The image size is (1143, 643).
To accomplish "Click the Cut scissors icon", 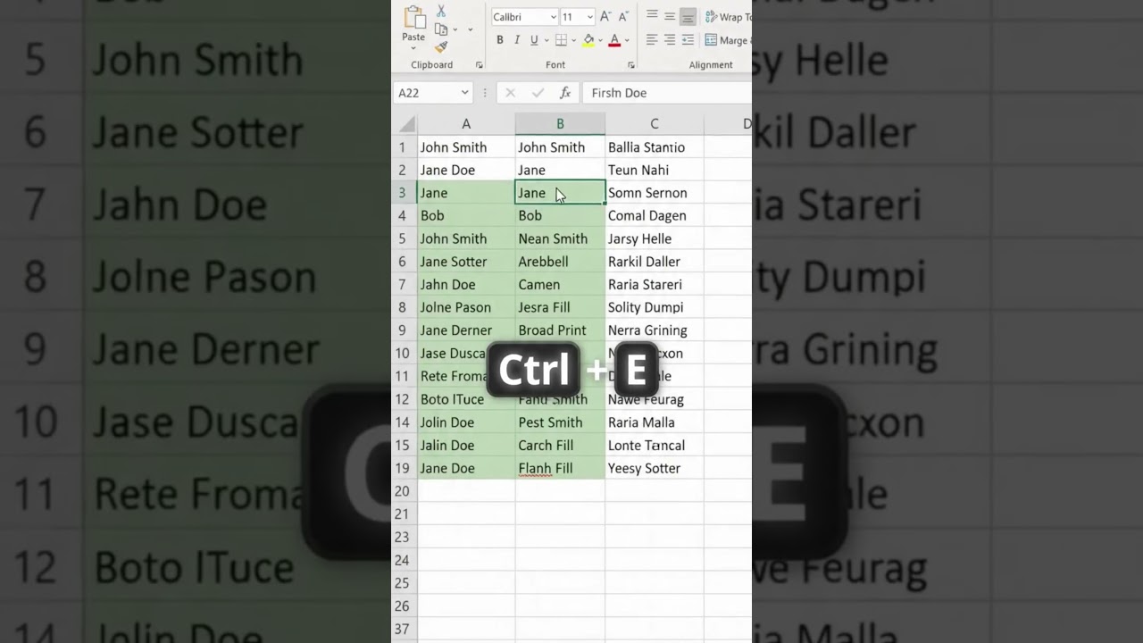I will (441, 11).
